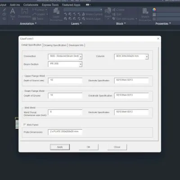Select the Leader tool

[x=39, y=14]
